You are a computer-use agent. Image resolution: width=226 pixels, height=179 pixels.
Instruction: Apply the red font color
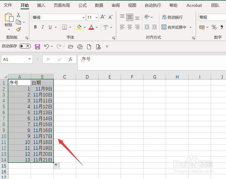[x=91, y=27]
